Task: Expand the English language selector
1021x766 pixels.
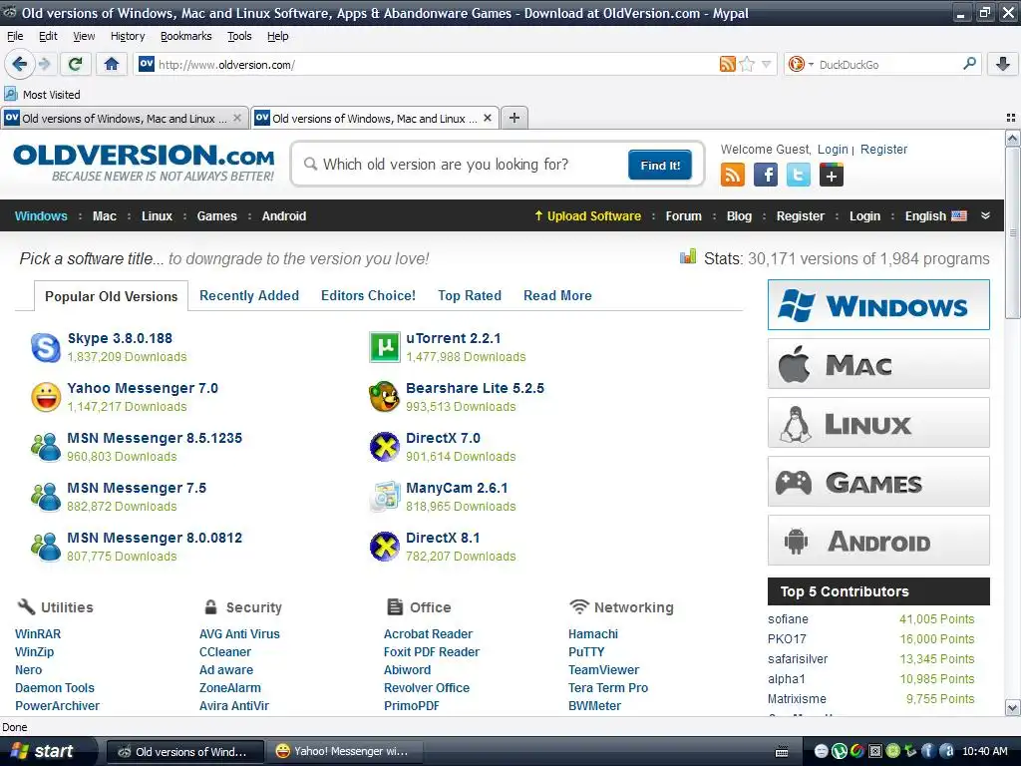Action: [x=935, y=215]
